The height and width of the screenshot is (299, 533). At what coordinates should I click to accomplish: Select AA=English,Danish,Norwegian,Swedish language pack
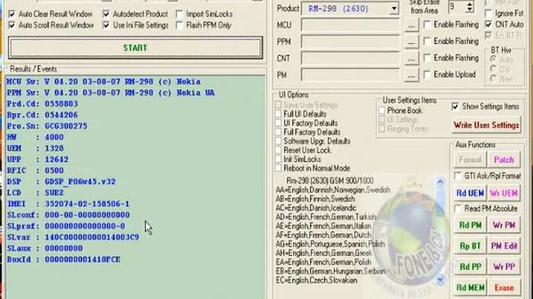(333, 190)
